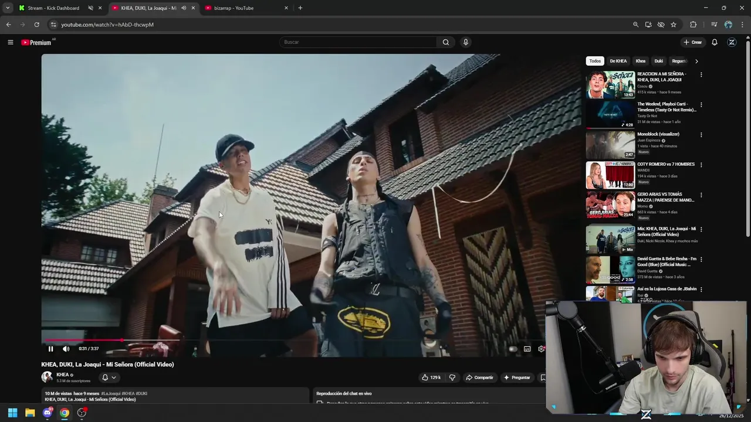Expand the subscription notification bell dropdown
Screen dimensions: 751x422
(x=109, y=377)
